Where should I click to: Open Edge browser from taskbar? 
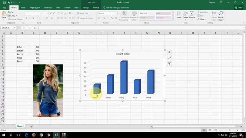coord(26,135)
